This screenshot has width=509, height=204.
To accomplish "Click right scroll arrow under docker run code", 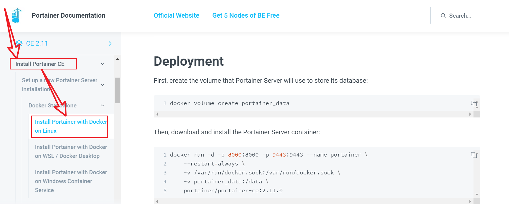I will click(470, 201).
